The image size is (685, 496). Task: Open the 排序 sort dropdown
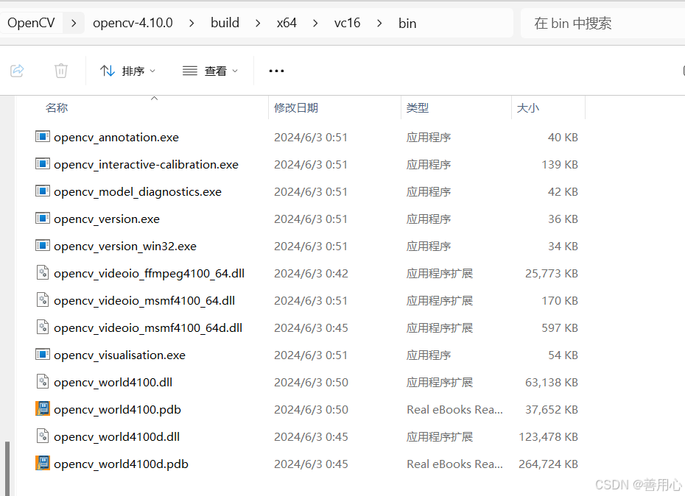[x=127, y=71]
